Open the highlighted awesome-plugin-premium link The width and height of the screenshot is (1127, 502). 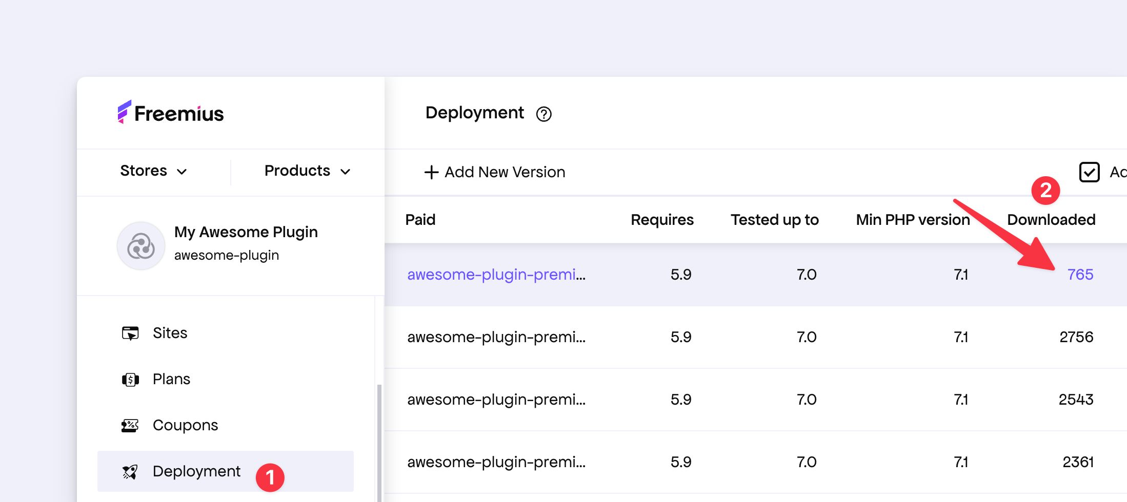[496, 275]
